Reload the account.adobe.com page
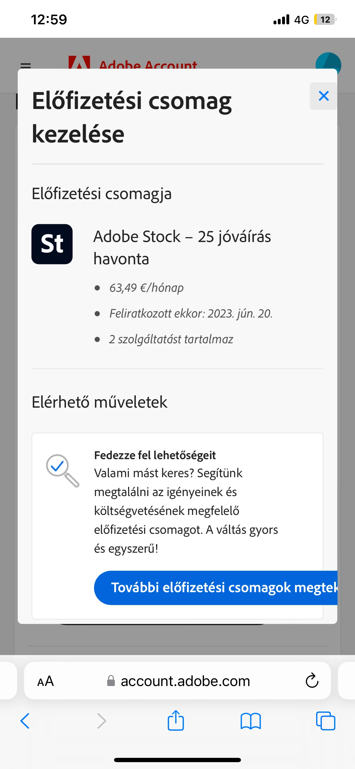Screen dimensions: 355x769 pos(312,681)
